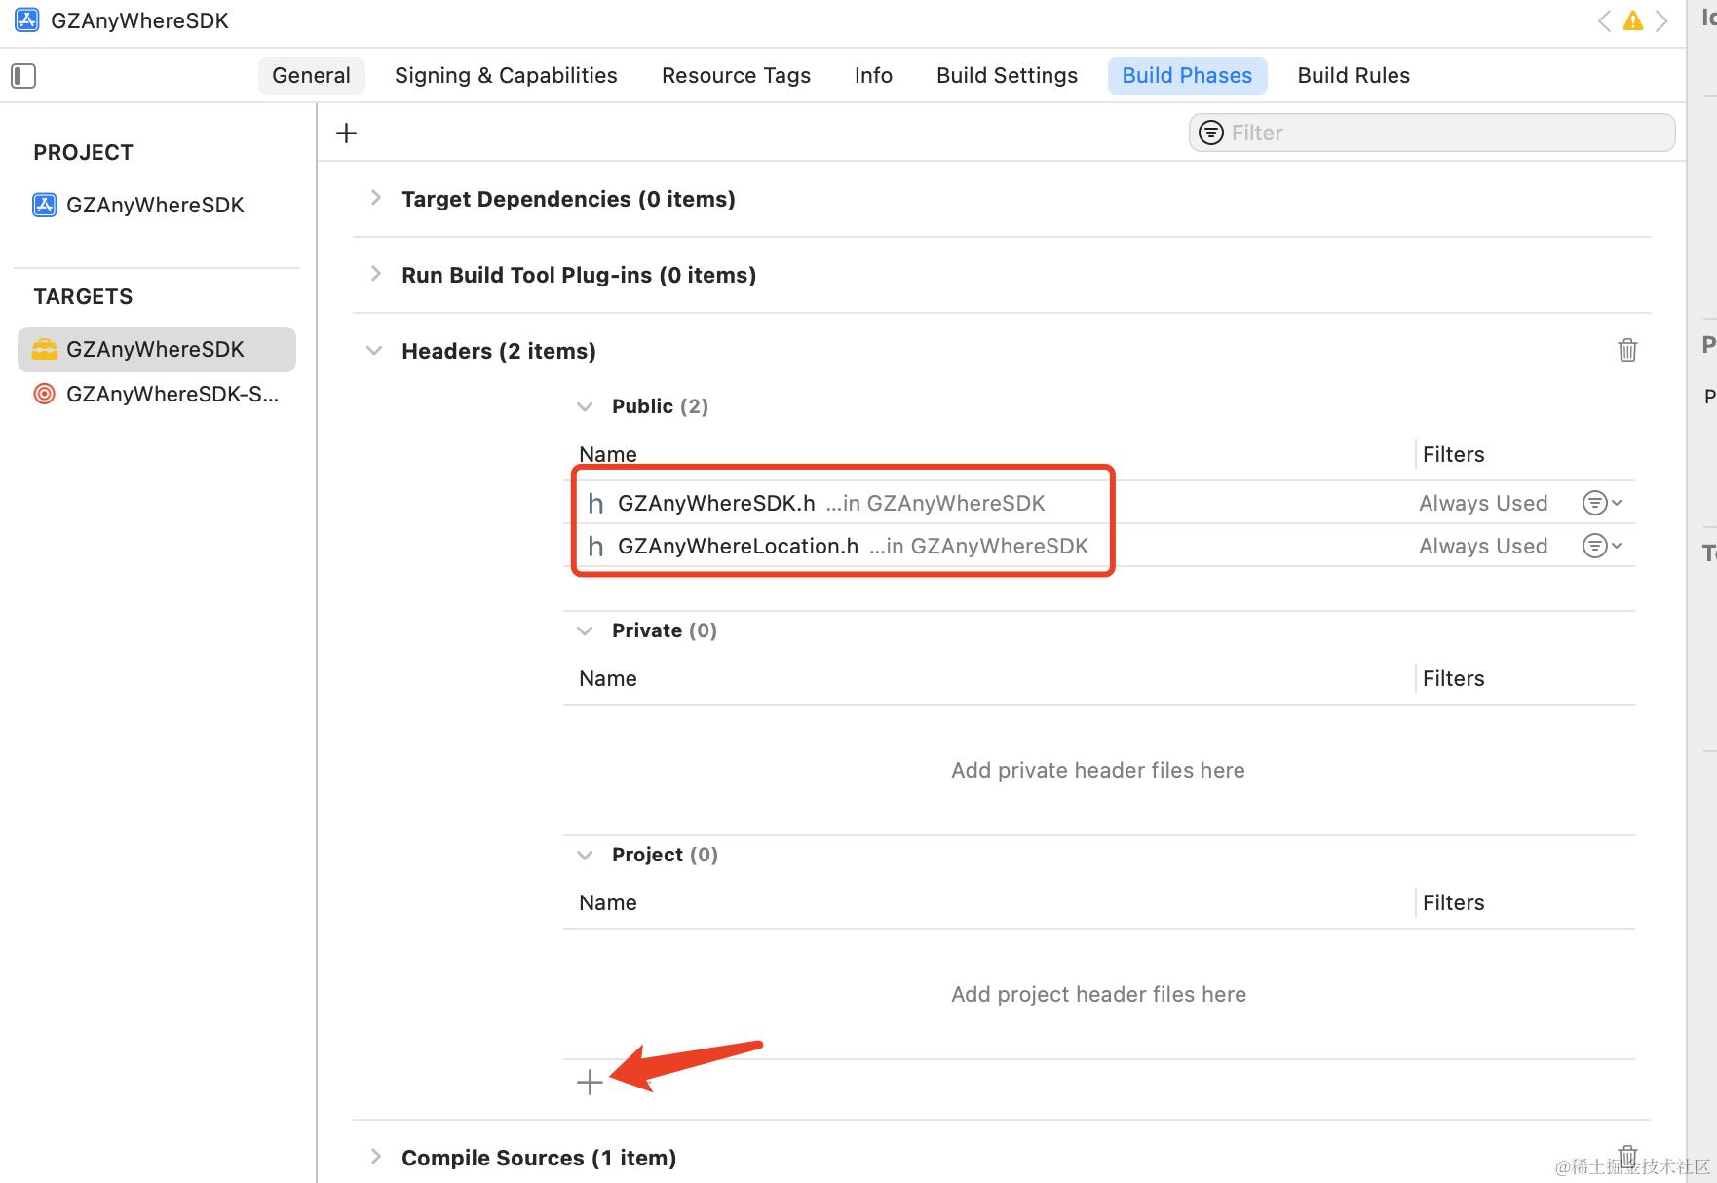Viewport: 1717px width, 1183px height.
Task: Click the GZAnyWhereSDK project icon in title
Action: [27, 20]
